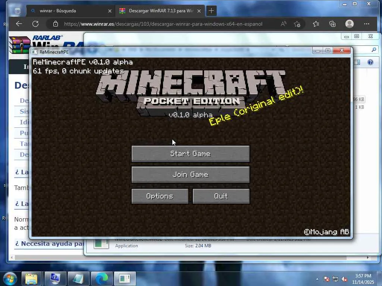Screen dimensions: 382x286
Task: Close the 'Descargar WinRAR 7.13' tab
Action: (x=199, y=11)
